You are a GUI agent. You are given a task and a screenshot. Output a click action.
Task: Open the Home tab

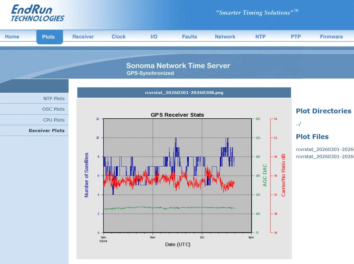[12, 37]
